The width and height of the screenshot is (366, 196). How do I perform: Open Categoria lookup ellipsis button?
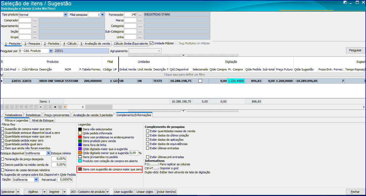tap(140, 26)
